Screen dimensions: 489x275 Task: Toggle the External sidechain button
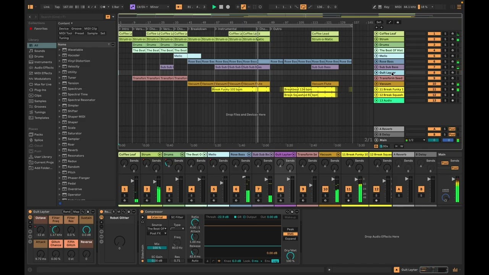tap(157, 217)
